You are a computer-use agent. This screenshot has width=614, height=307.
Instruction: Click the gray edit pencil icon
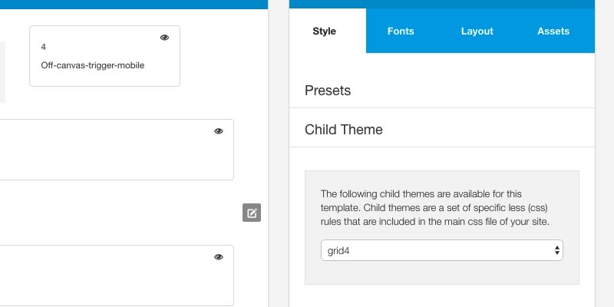point(252,213)
